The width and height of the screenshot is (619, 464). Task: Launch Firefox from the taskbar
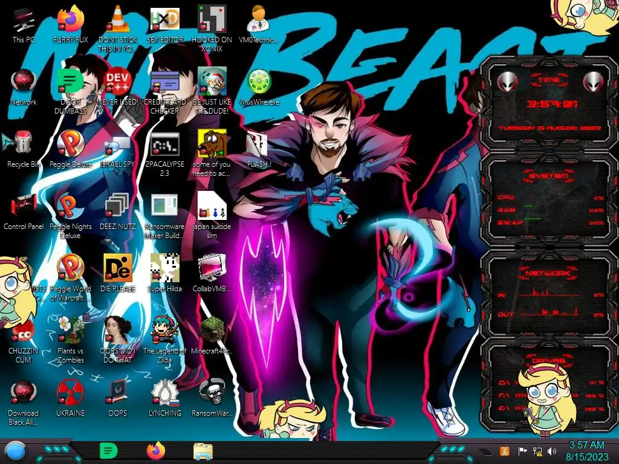click(156, 451)
